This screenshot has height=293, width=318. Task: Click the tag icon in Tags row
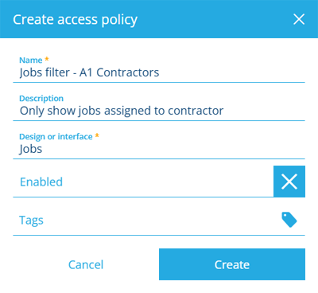coord(289,220)
